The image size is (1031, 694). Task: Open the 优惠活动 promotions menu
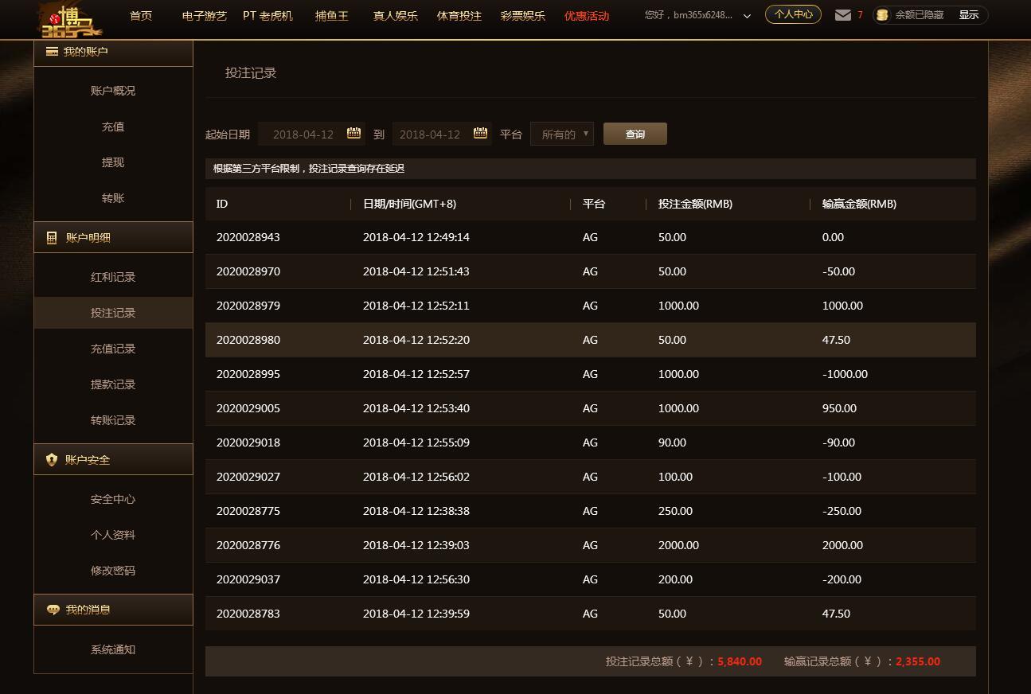[586, 16]
